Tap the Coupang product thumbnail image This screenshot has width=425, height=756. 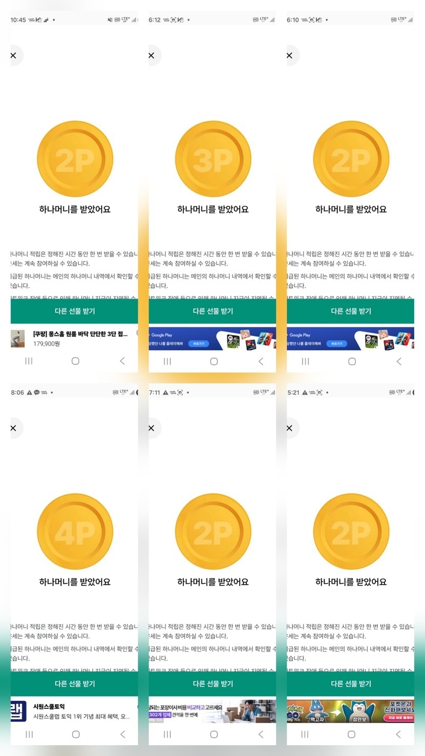tap(18, 339)
